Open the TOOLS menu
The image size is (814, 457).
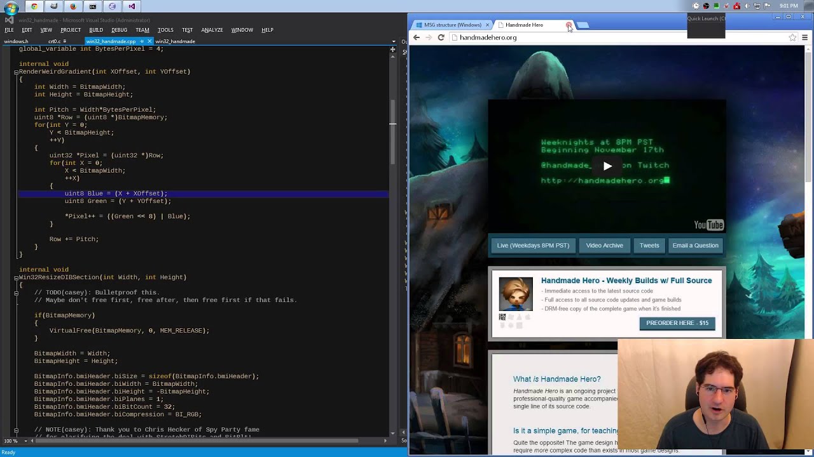tap(165, 30)
